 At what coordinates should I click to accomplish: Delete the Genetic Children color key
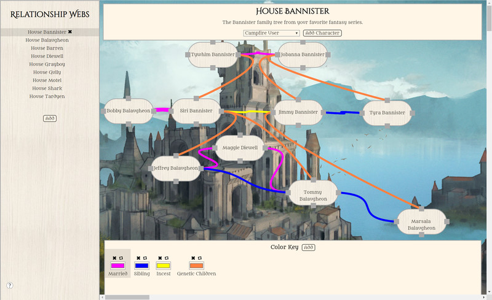pos(193,258)
